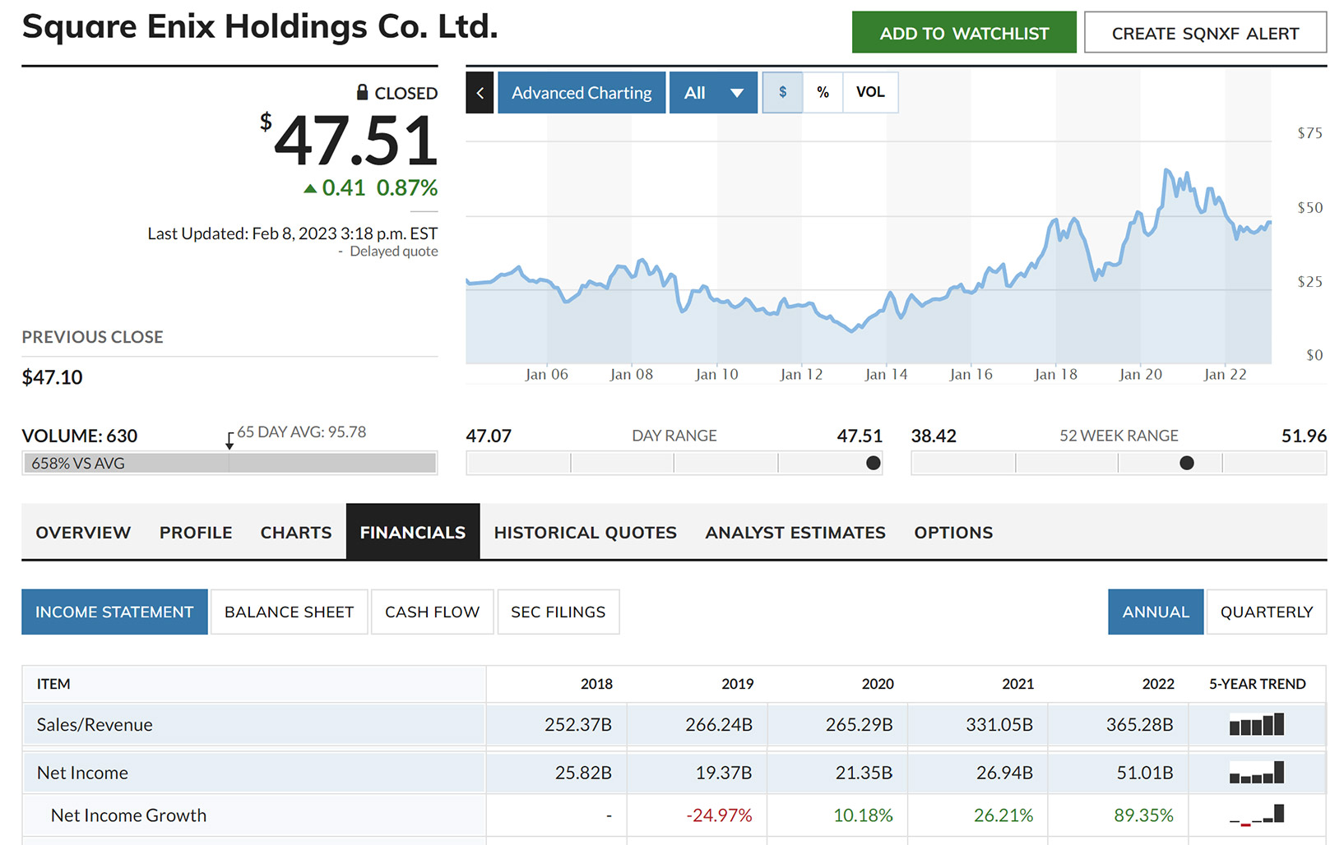Click the Net Income Growth trend sparkline
This screenshot has height=845, width=1344.
coord(1257,815)
